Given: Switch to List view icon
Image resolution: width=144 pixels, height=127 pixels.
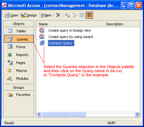Looking at the screenshot, I should point(82,15).
